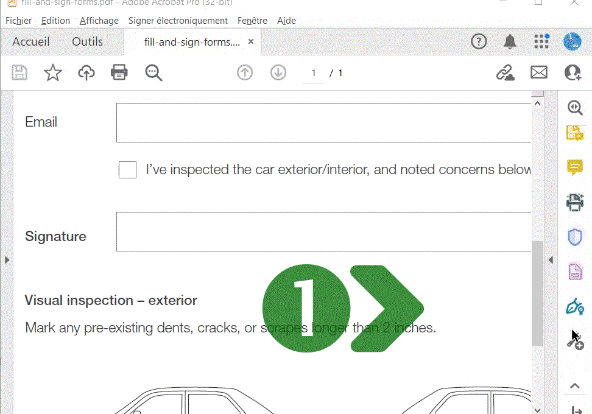This screenshot has height=414, width=592.
Task: Print the document using printer icon
Action: click(x=119, y=72)
